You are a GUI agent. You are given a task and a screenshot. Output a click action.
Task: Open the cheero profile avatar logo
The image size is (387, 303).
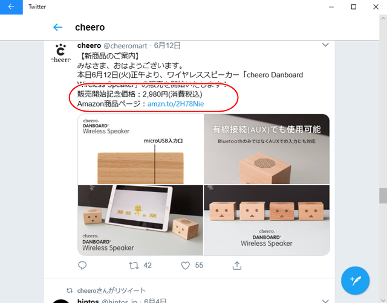tap(60, 53)
